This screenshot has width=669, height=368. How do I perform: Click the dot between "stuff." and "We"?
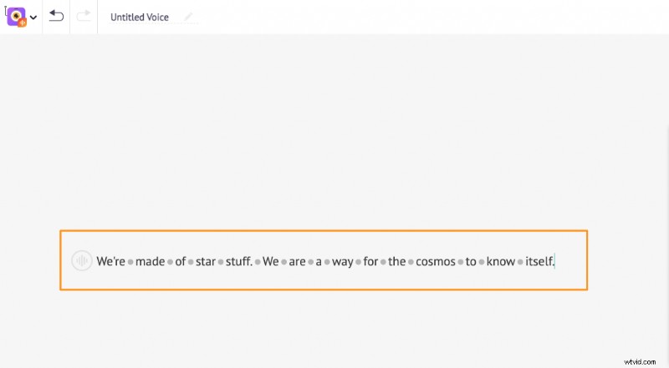pos(258,261)
